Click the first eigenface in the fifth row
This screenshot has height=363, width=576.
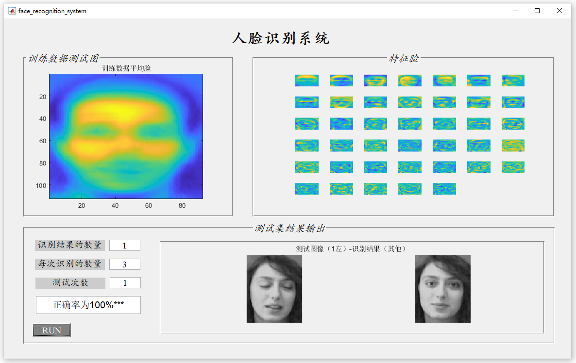coord(307,167)
